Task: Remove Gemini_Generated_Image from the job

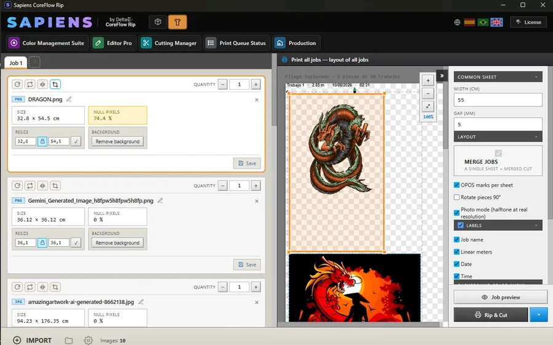Action: (x=257, y=201)
